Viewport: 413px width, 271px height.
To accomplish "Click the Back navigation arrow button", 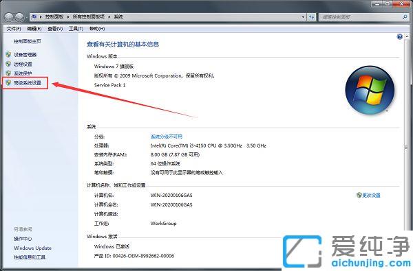I will 8,17.
